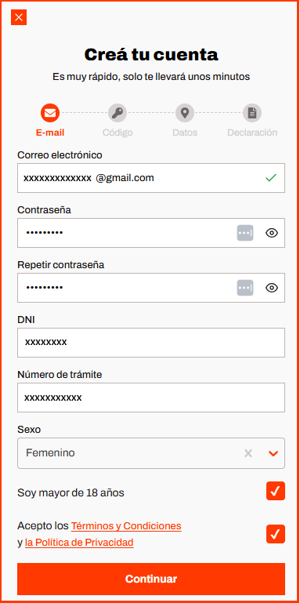Reveal the Repetir contraseña with its eye icon

pos(272,288)
